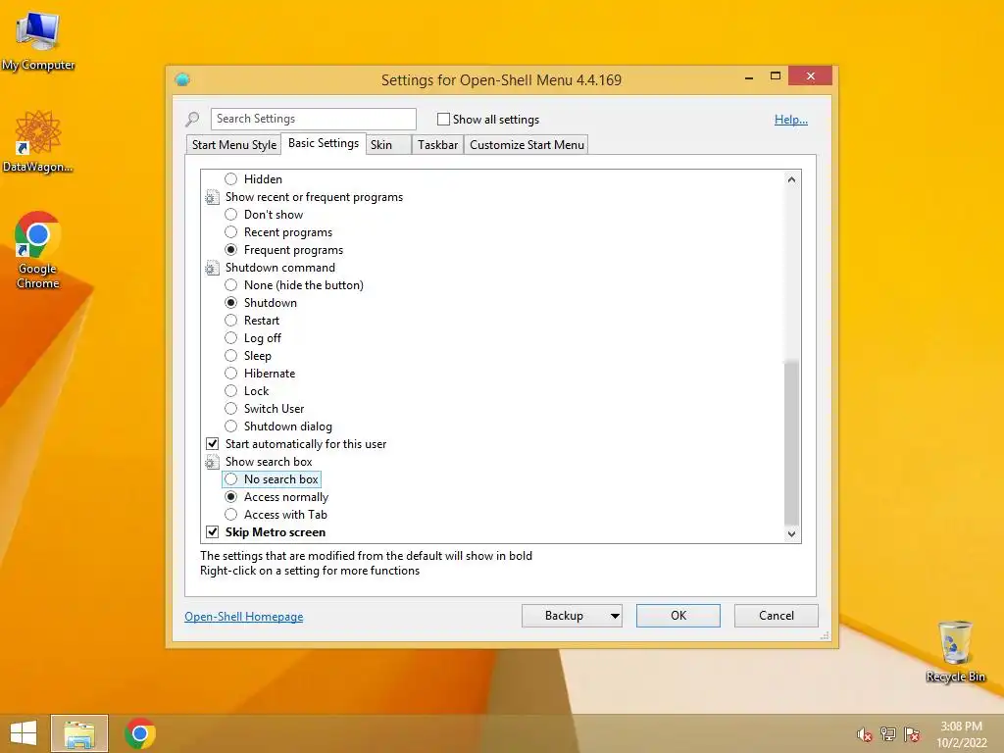This screenshot has height=753, width=1004.
Task: Click the Show search box group icon
Action: click(212, 462)
